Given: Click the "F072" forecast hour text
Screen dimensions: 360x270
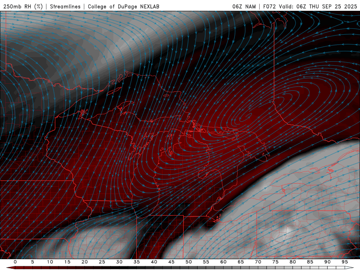Looking at the screenshot, I should click(x=269, y=6).
